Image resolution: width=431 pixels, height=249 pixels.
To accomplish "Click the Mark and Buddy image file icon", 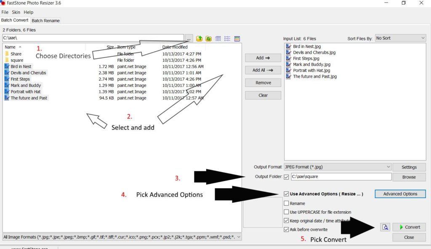I will tap(7, 85).
